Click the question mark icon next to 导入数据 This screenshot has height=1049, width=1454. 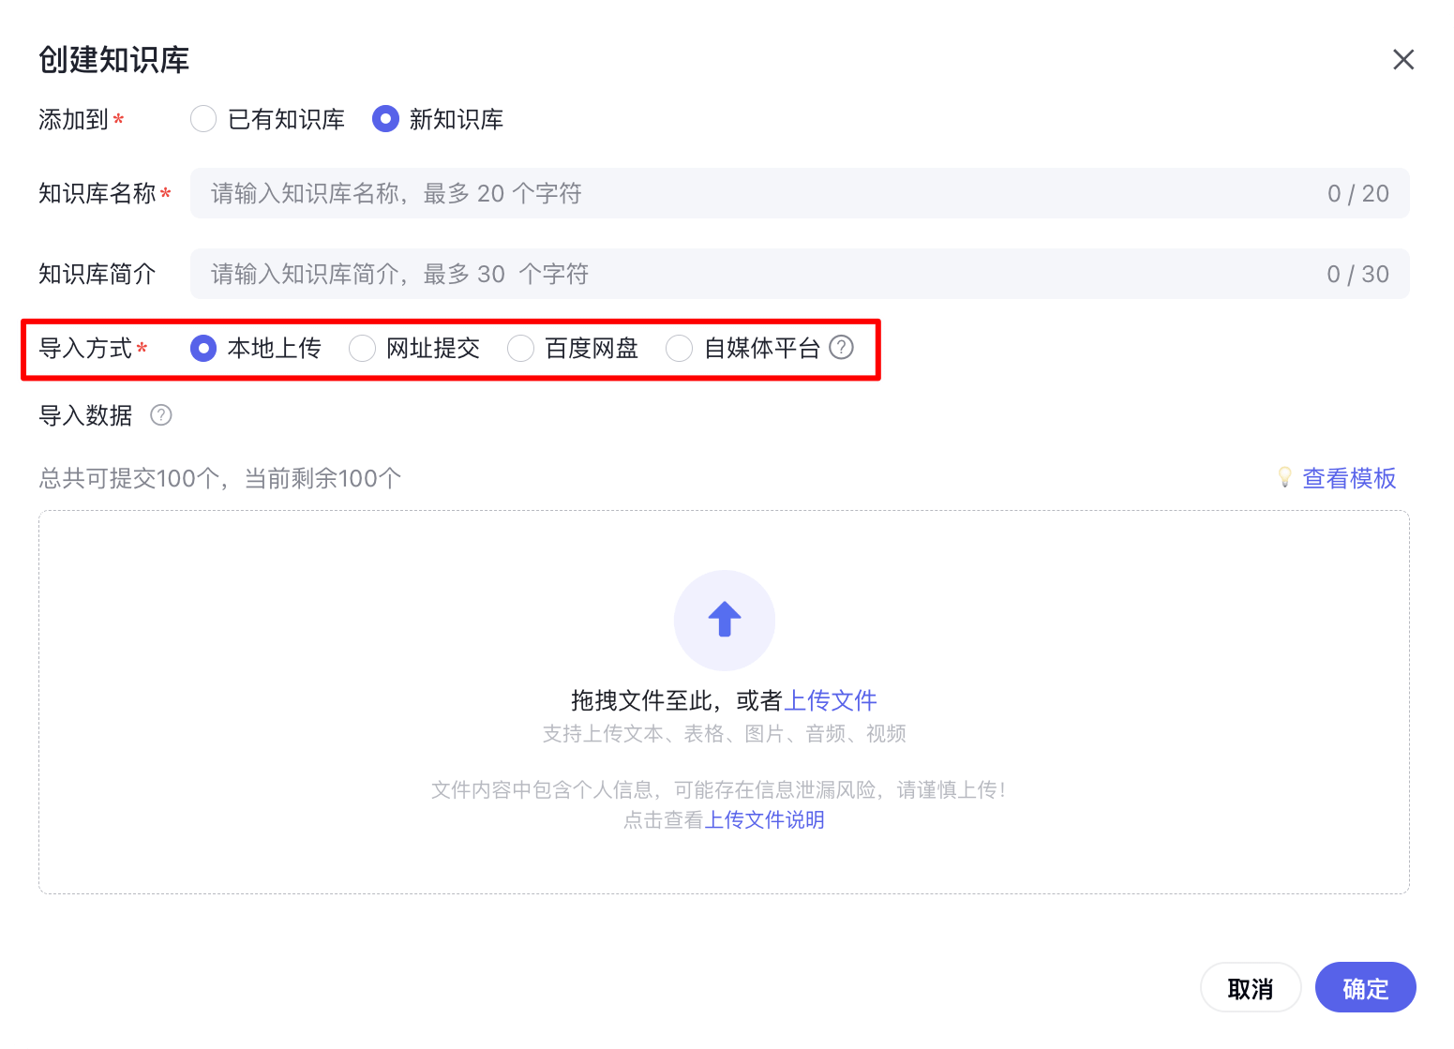point(160,415)
